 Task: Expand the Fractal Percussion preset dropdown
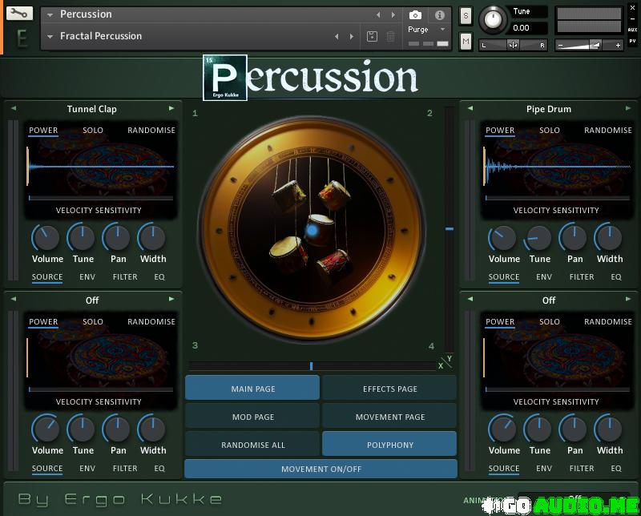50,36
